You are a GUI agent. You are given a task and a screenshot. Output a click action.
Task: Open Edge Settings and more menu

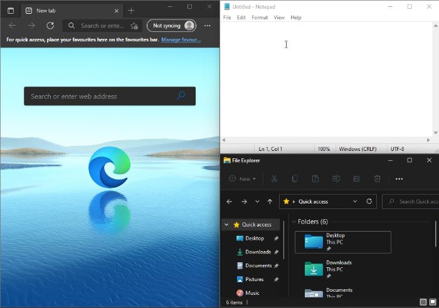pyautogui.click(x=207, y=26)
